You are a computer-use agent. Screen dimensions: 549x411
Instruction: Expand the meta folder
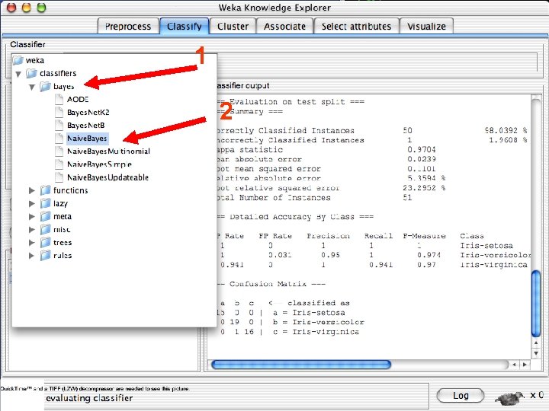point(32,216)
